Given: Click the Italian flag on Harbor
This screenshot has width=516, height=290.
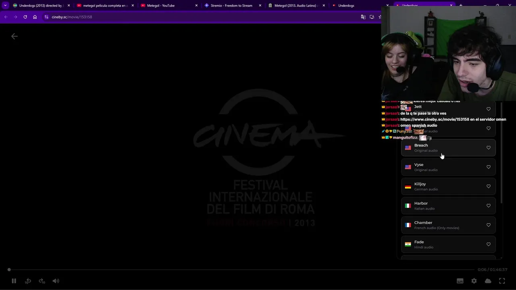Looking at the screenshot, I should (408, 206).
